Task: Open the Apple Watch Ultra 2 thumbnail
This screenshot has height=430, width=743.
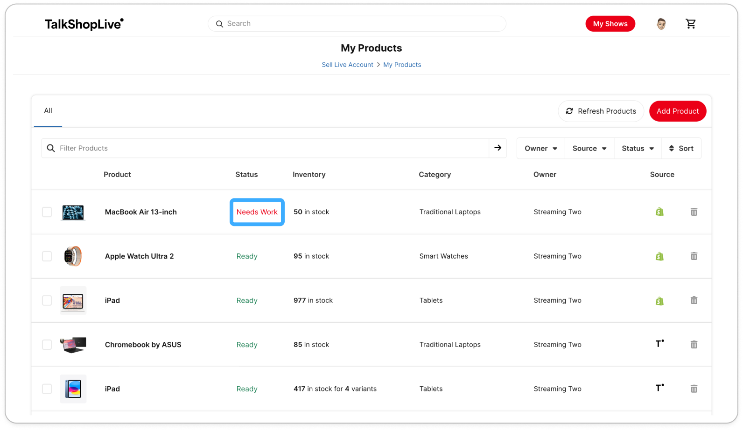Action: click(x=73, y=256)
